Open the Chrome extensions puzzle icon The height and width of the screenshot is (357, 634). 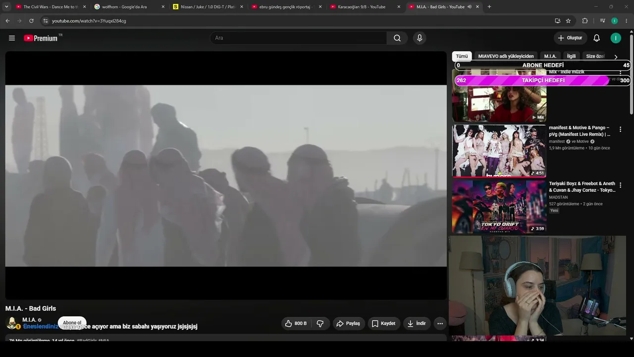point(585,21)
